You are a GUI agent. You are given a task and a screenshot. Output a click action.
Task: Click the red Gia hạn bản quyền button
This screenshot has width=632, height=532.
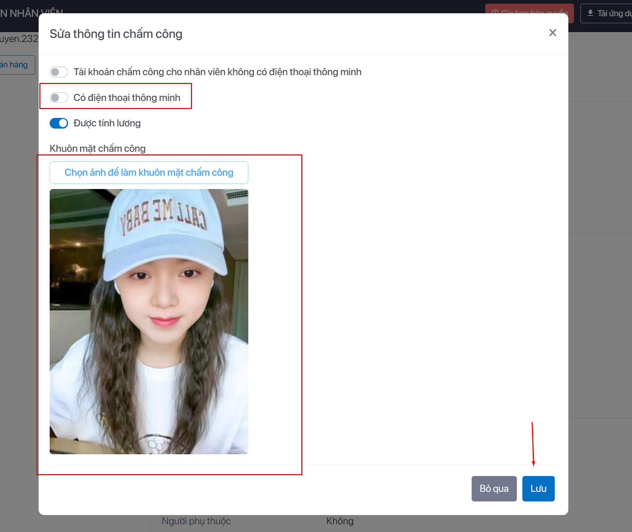click(529, 9)
